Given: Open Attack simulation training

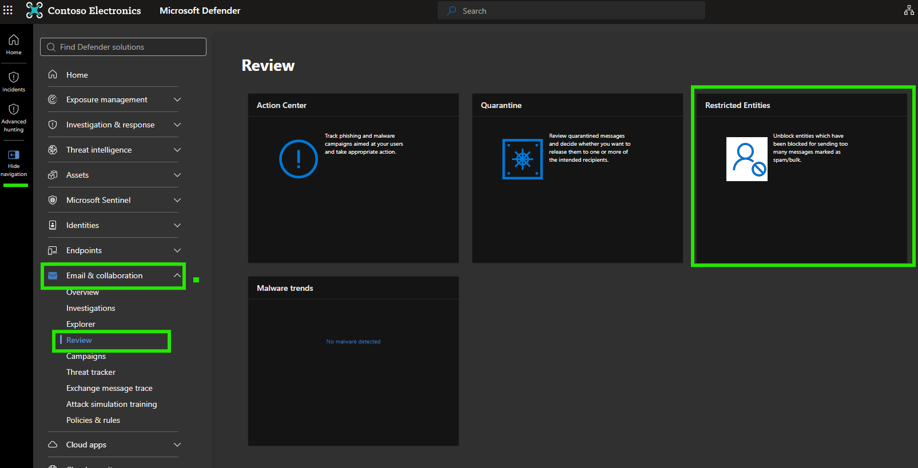Looking at the screenshot, I should coord(112,404).
